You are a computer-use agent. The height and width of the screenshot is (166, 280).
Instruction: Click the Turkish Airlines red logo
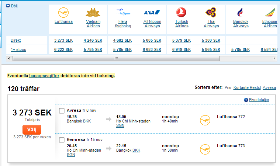pyautogui.click(x=181, y=12)
